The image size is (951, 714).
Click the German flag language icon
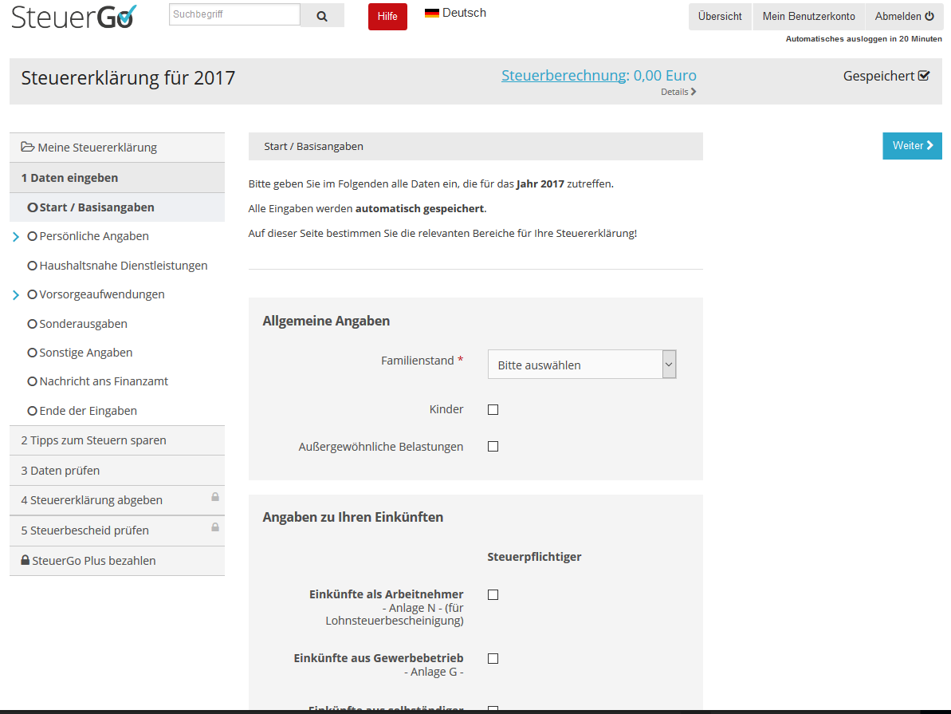coord(432,14)
